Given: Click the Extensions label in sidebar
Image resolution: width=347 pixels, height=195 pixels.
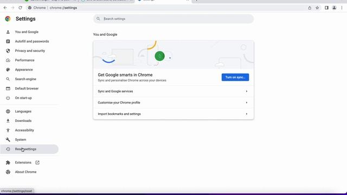Looking at the screenshot, I should pyautogui.click(x=23, y=162).
